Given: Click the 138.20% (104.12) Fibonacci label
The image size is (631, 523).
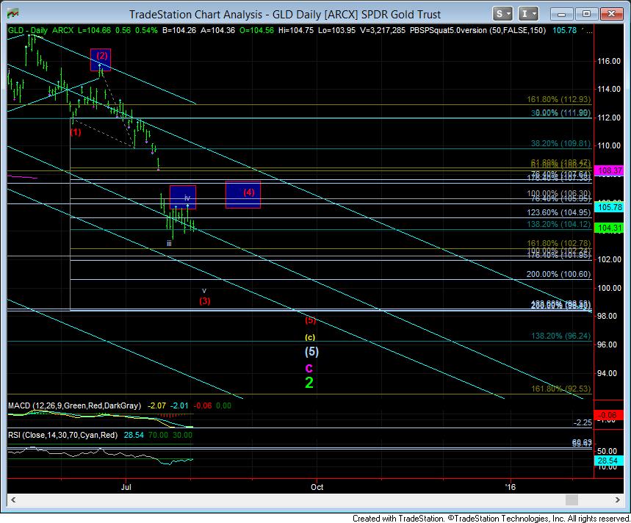Looking at the screenshot, I should [x=559, y=224].
